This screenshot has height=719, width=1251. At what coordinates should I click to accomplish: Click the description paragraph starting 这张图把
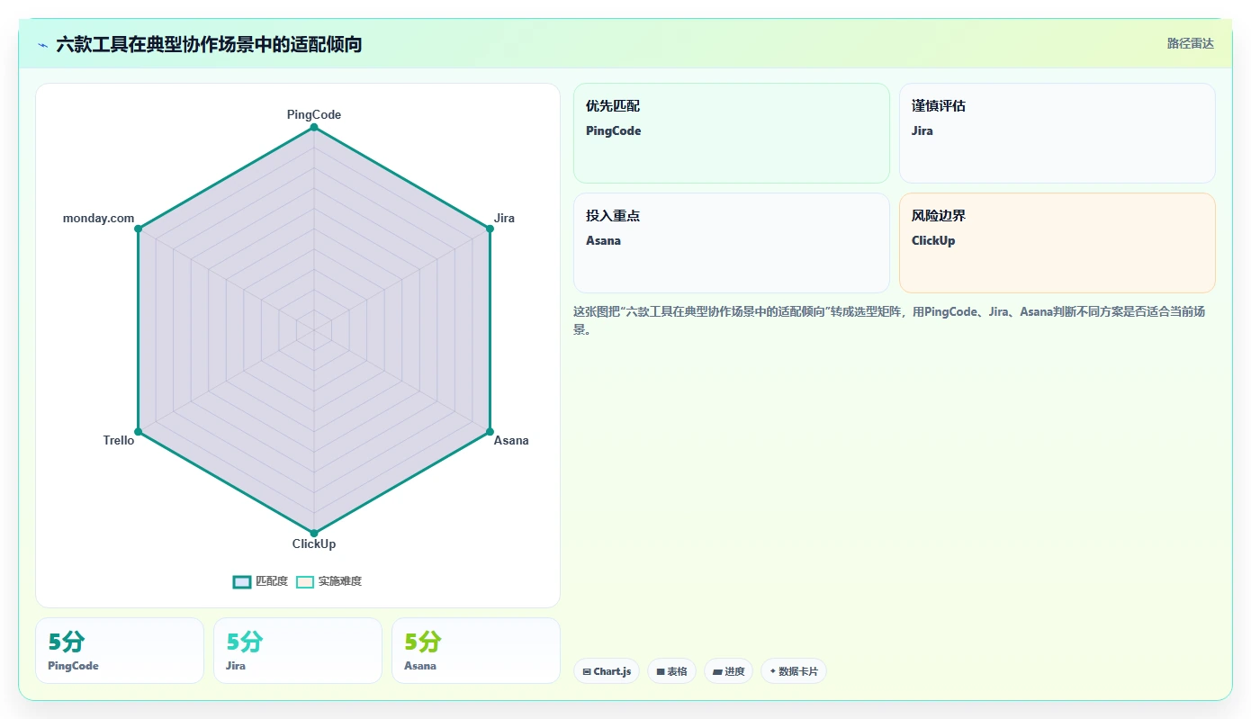pyautogui.click(x=889, y=320)
